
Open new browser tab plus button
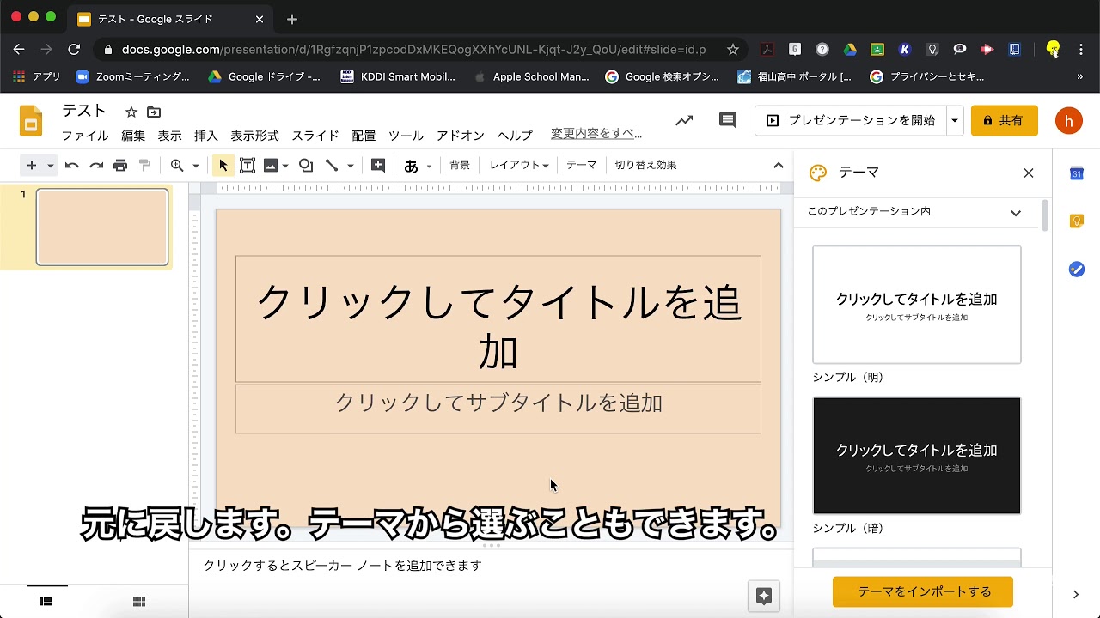[x=292, y=19]
